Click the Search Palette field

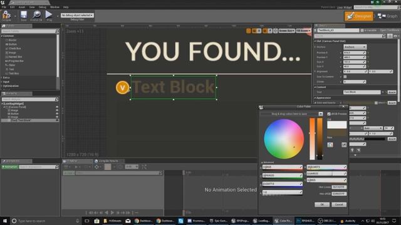click(29, 31)
